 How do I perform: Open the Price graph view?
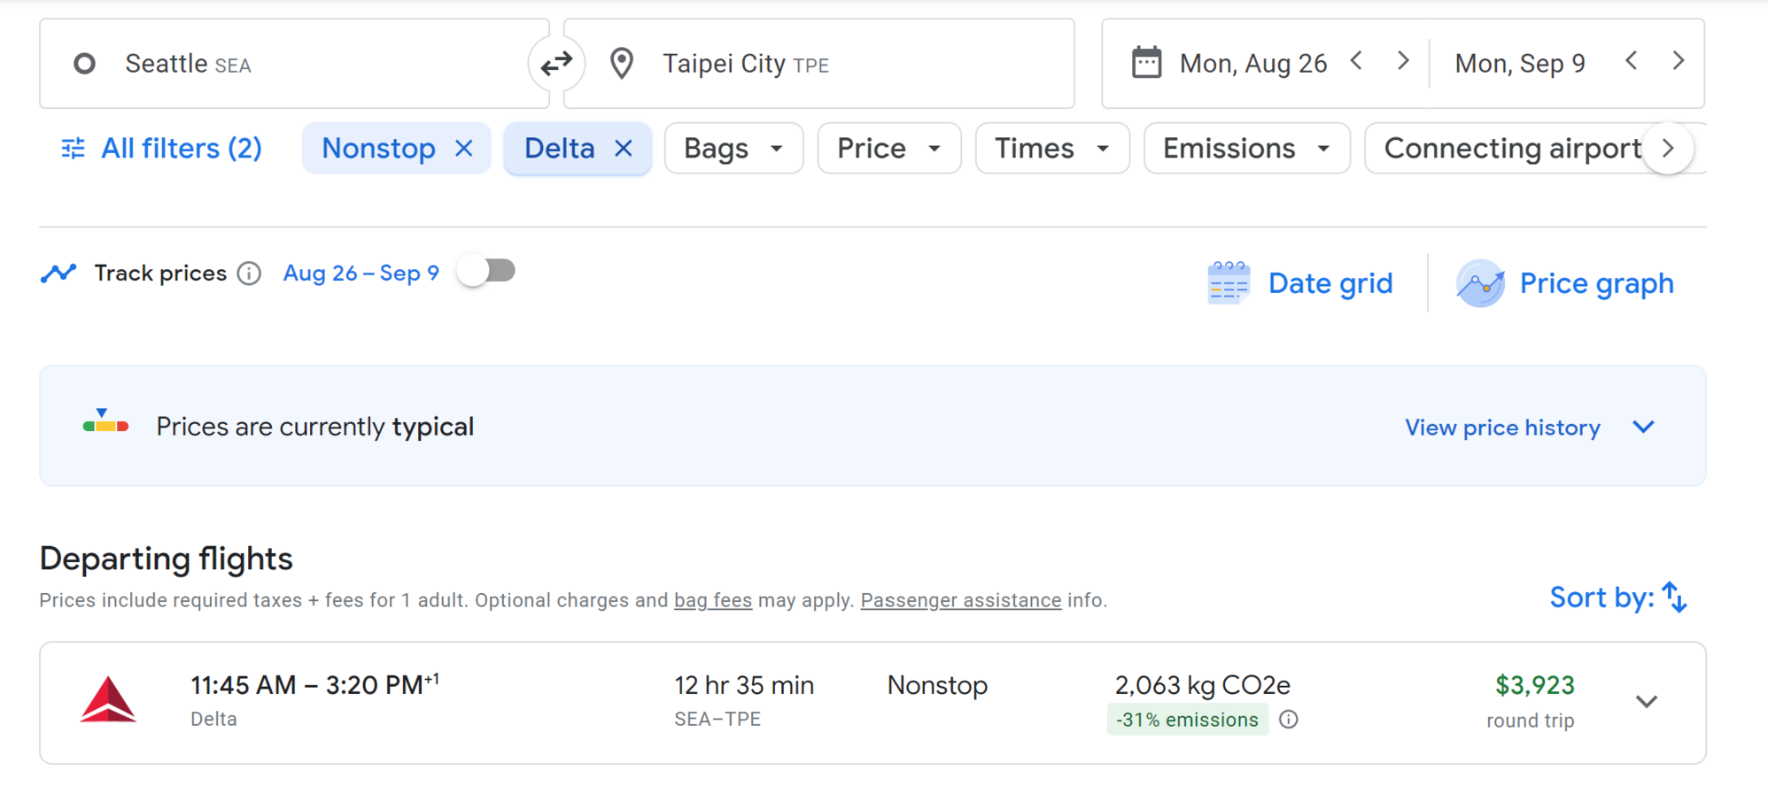(1566, 283)
